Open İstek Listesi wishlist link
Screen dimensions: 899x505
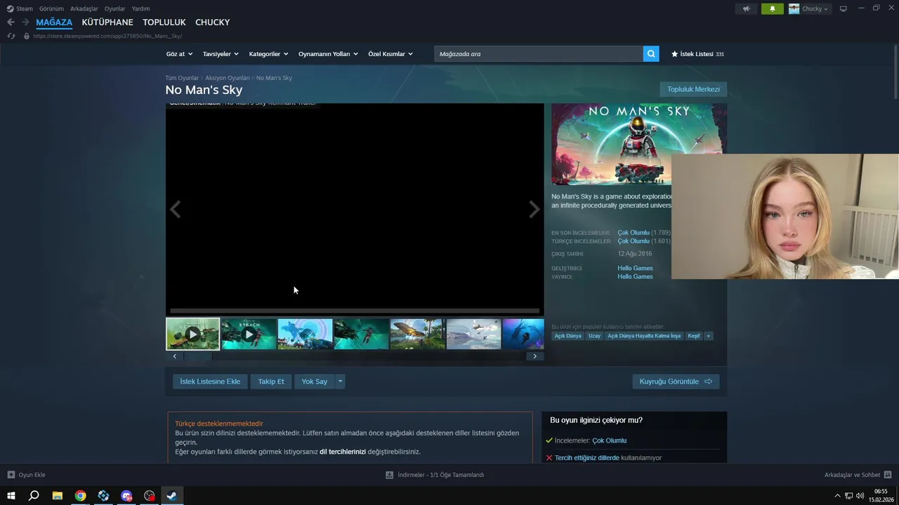click(x=697, y=54)
